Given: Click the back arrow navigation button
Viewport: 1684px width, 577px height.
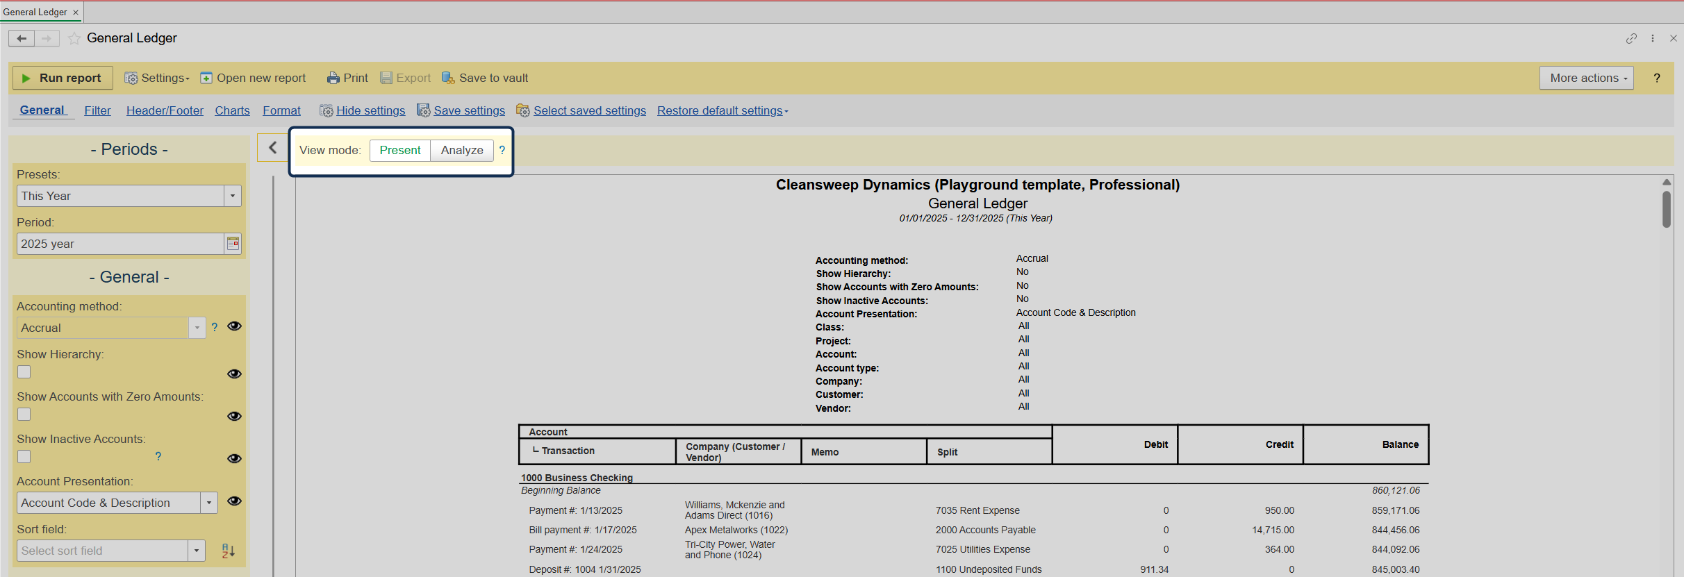Looking at the screenshot, I should click(x=22, y=39).
